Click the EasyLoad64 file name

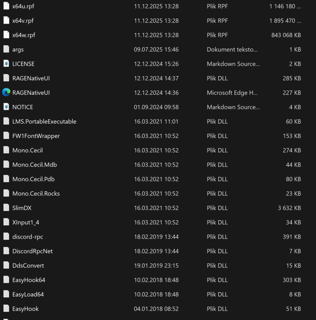pos(28,294)
